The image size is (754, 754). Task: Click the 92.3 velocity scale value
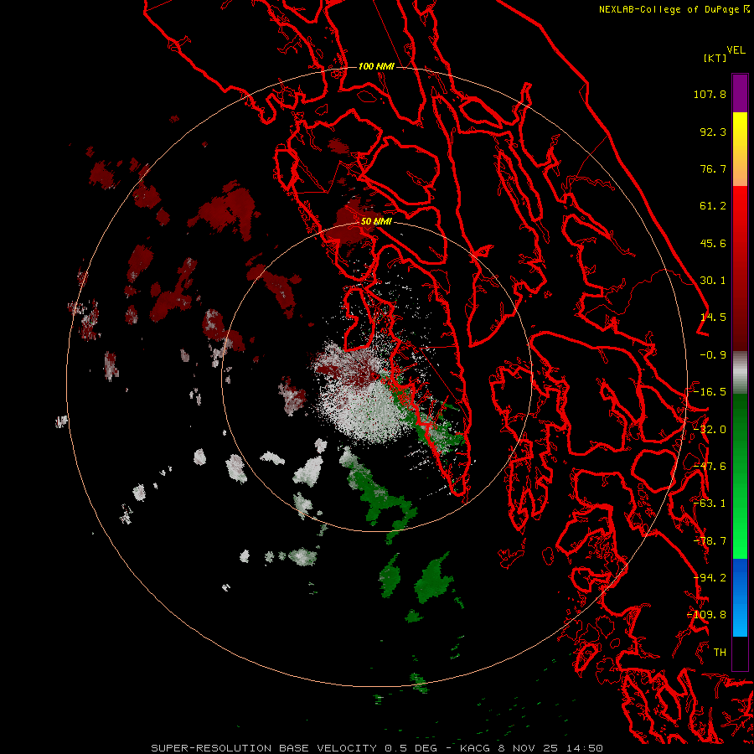tap(713, 132)
